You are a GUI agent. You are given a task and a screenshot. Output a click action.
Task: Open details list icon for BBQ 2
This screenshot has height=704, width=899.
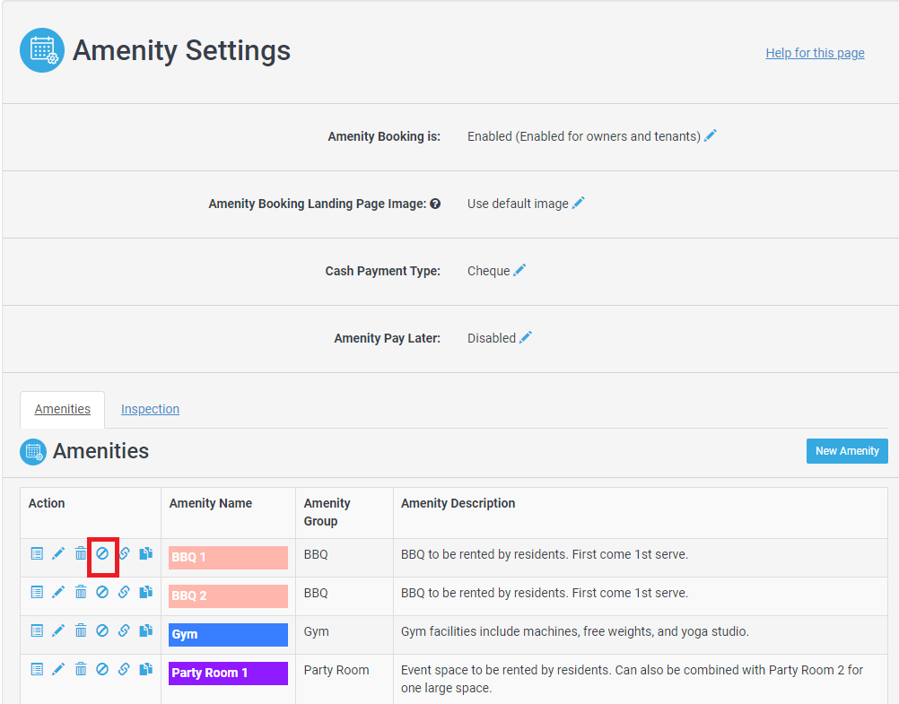(37, 592)
